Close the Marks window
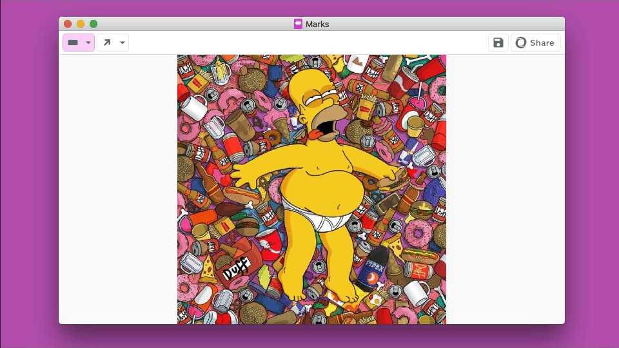The width and height of the screenshot is (619, 348). pyautogui.click(x=68, y=24)
